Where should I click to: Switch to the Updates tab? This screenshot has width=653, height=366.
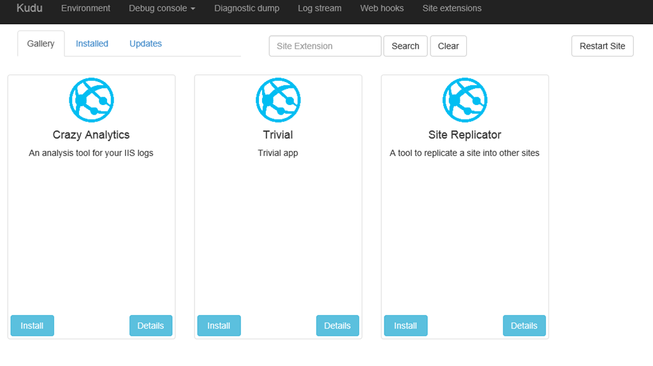point(145,44)
